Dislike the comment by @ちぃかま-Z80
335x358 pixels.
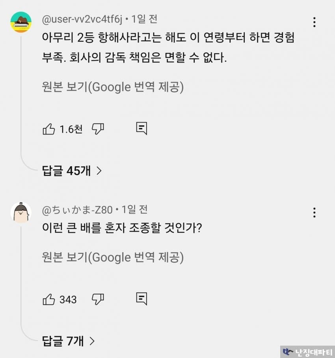click(98, 299)
